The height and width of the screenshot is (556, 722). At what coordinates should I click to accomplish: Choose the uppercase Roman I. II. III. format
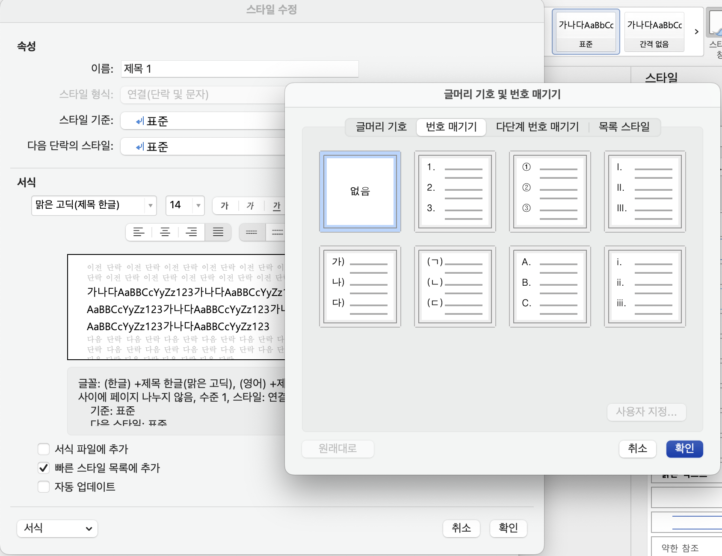(645, 192)
